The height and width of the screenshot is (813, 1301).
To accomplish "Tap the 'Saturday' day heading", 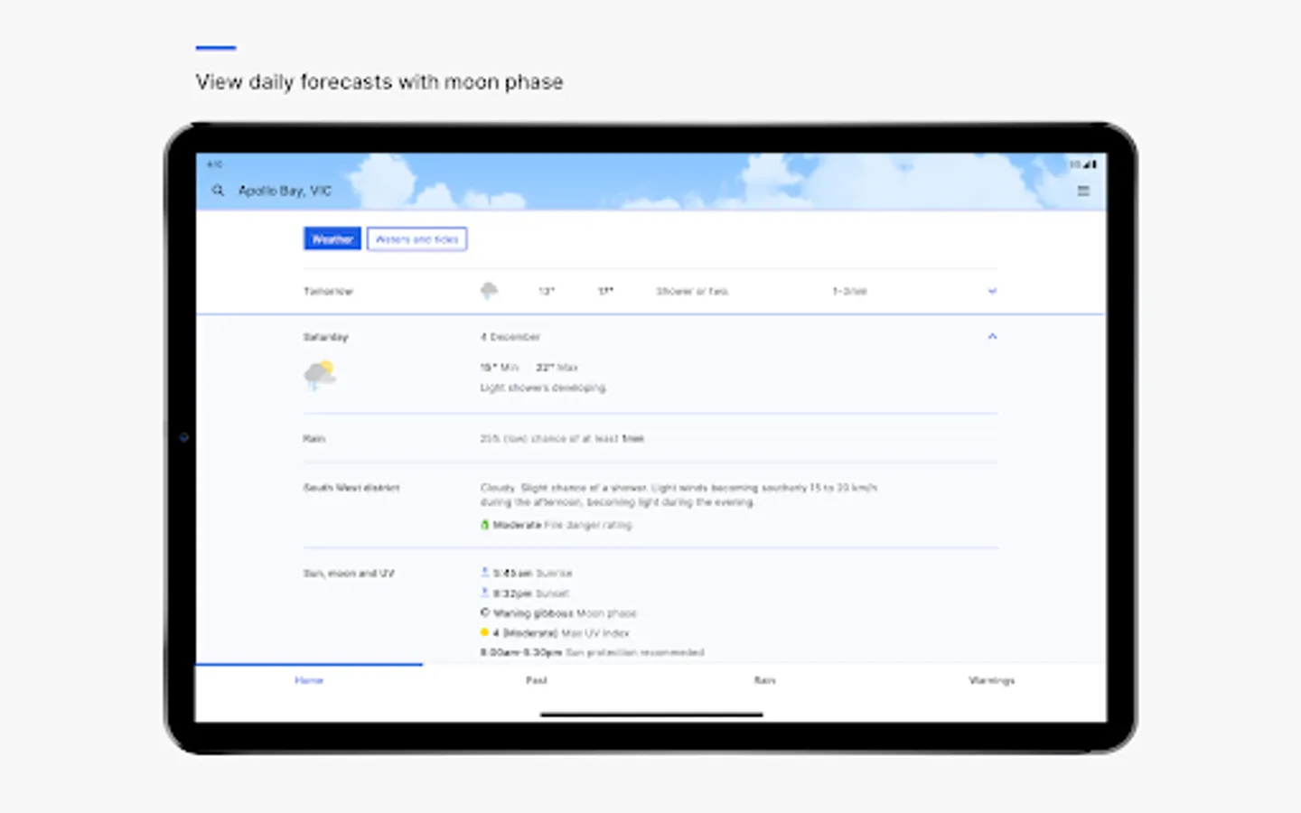I will tap(325, 337).
